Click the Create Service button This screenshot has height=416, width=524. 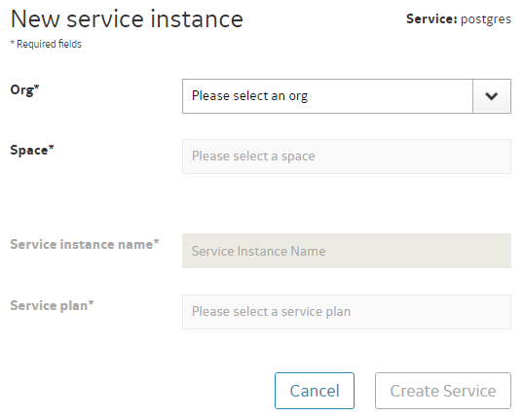pos(443,391)
